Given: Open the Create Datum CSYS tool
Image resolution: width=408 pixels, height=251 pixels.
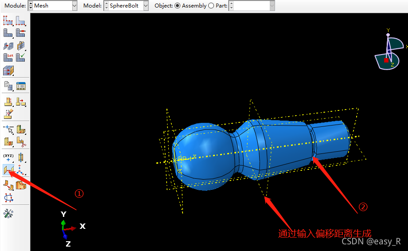Looking at the screenshot, I should [x=21, y=169].
